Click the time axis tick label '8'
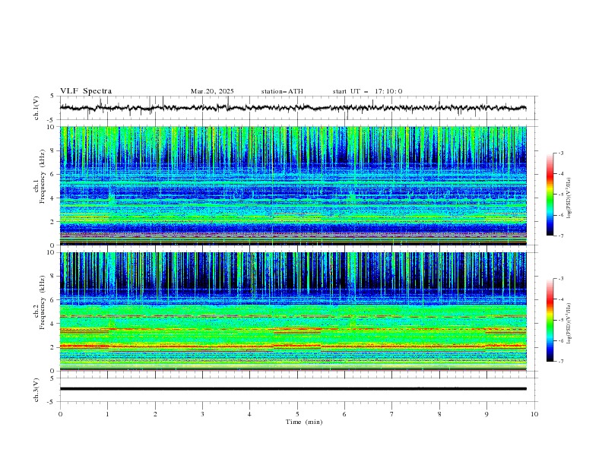Viewport: 602px width, 465px height. pyautogui.click(x=439, y=414)
